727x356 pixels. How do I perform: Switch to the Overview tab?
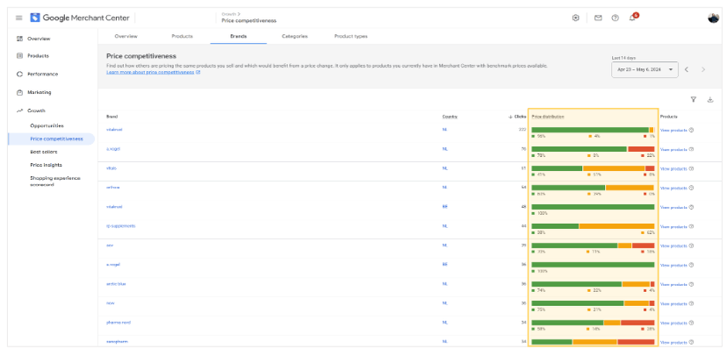[x=126, y=36]
